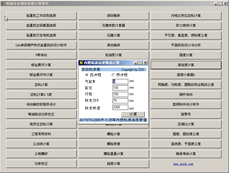This screenshot has width=229, height=173.
Task: Open 螺栓联接 module
Action: click(x=114, y=144)
